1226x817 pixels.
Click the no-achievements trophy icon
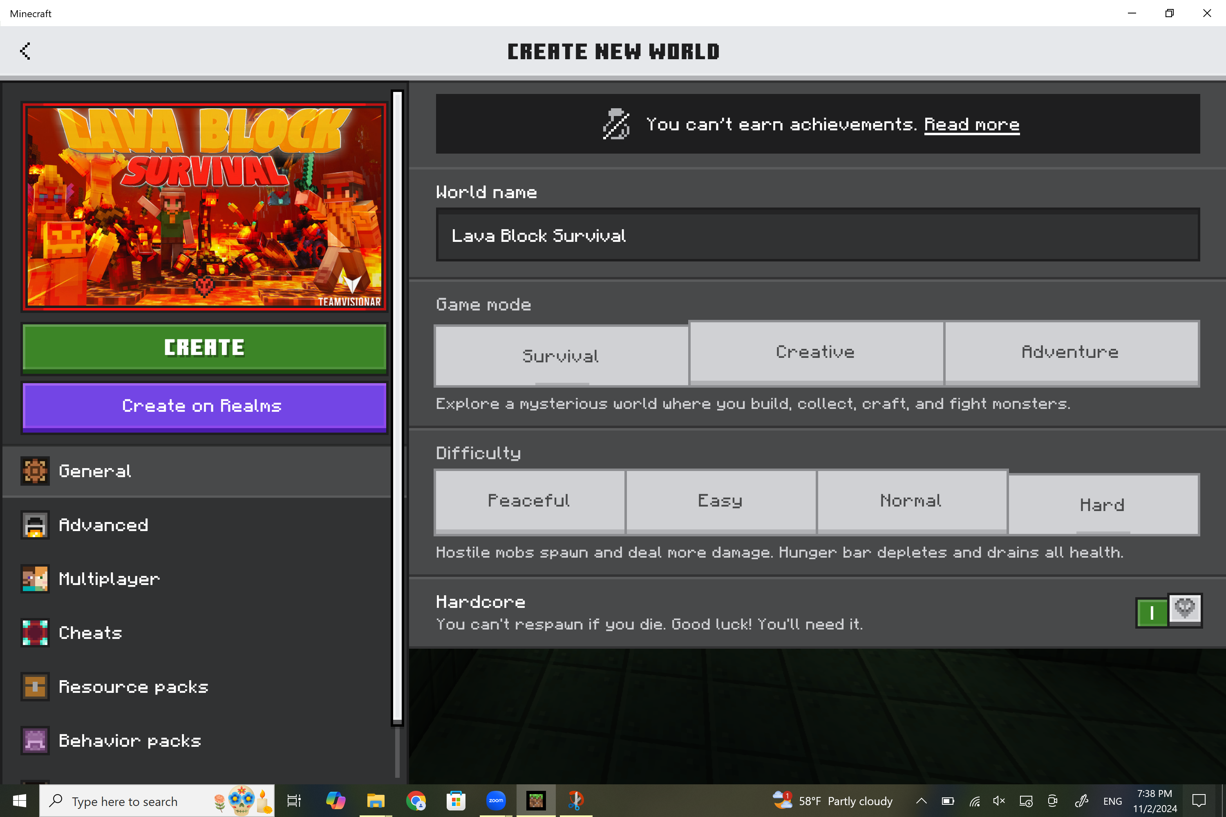click(x=616, y=124)
